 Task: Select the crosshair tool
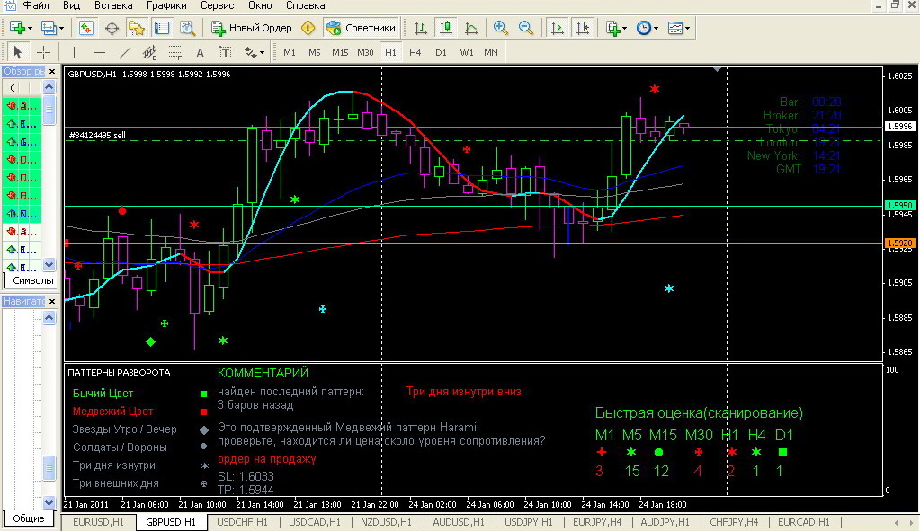[43, 52]
